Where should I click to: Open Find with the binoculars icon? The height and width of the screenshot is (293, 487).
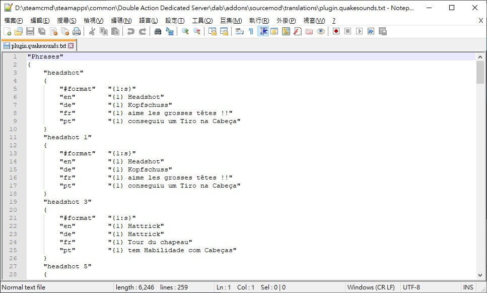158,31
